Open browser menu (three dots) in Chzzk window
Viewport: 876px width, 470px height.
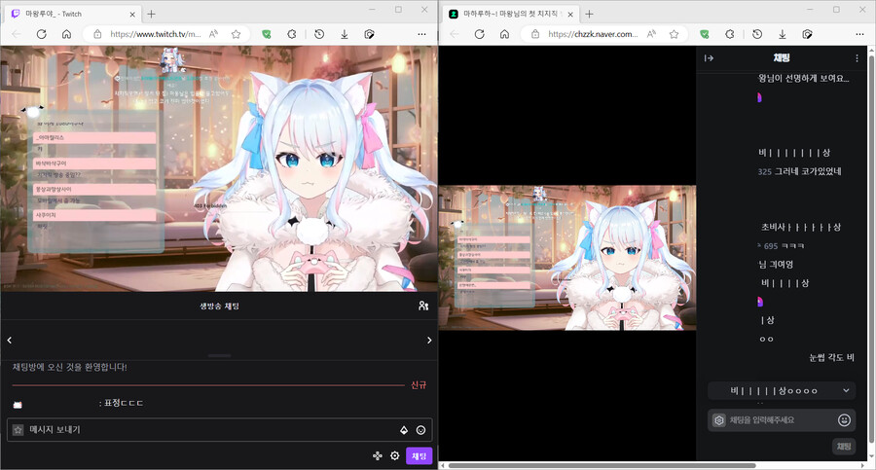coord(859,34)
